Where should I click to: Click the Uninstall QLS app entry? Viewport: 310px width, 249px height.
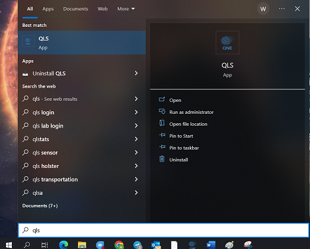[x=82, y=73]
